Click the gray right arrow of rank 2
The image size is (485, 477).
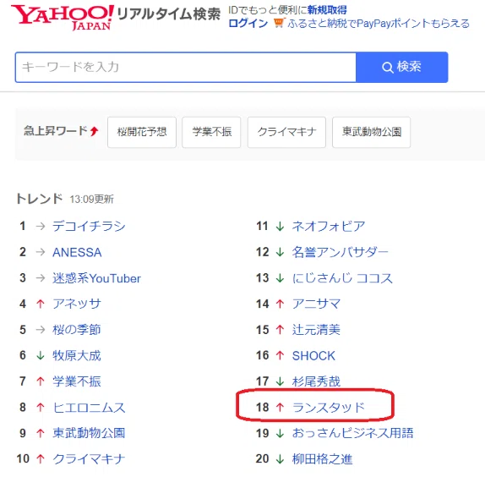pos(41,252)
